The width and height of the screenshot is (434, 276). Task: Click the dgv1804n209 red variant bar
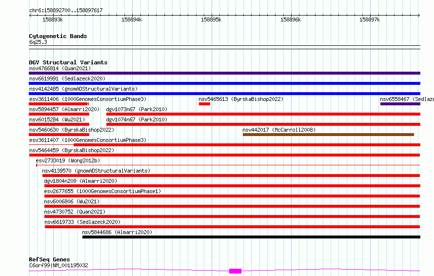click(232, 186)
